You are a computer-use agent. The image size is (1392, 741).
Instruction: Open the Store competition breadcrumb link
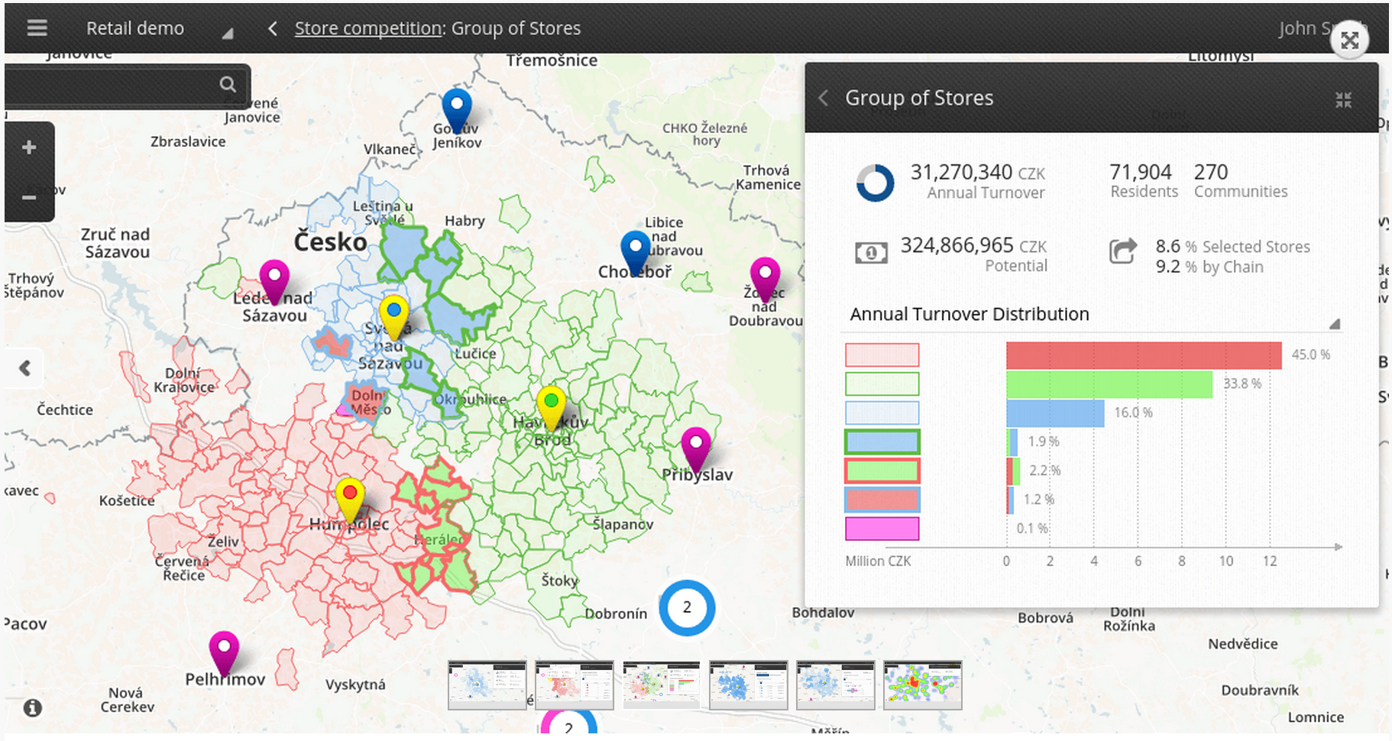click(x=367, y=28)
